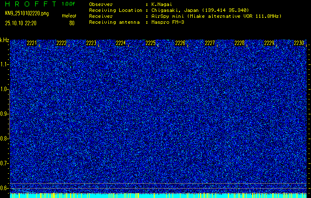The width and height of the screenshot is (311, 198).
Task: Click the 0.6 kHz frequency label
Action: coord(4,188)
